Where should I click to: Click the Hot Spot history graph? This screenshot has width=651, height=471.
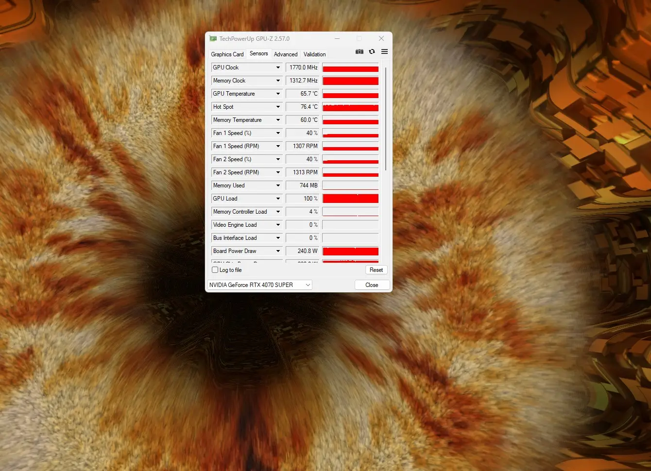point(350,107)
